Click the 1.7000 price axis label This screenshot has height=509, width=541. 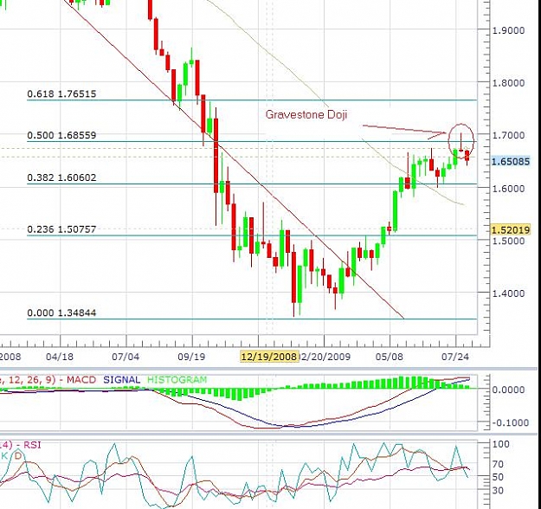pyautogui.click(x=509, y=135)
